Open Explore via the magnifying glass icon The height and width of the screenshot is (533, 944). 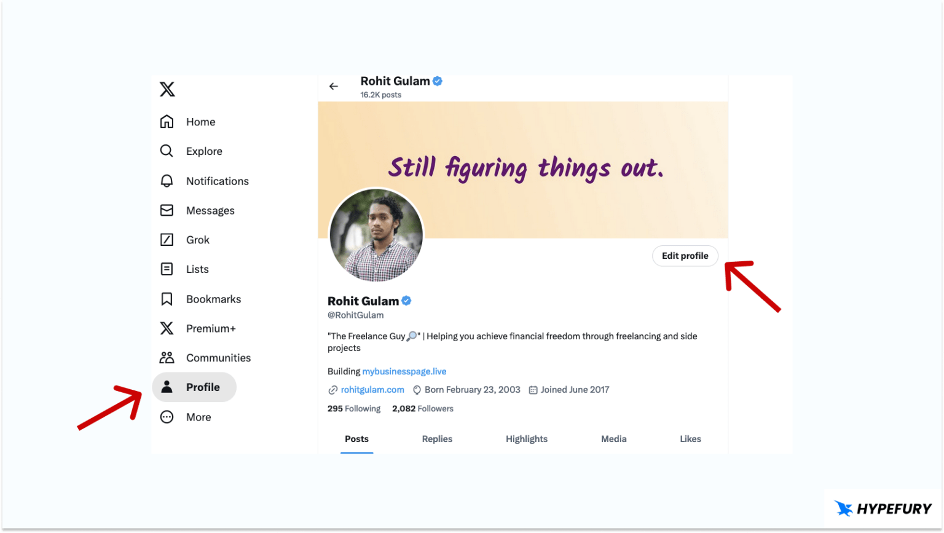[167, 151]
